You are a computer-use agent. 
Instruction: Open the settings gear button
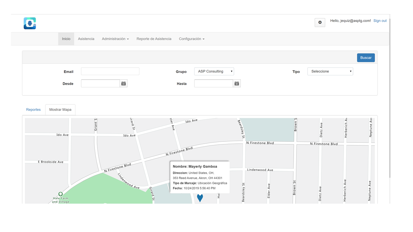point(320,22)
